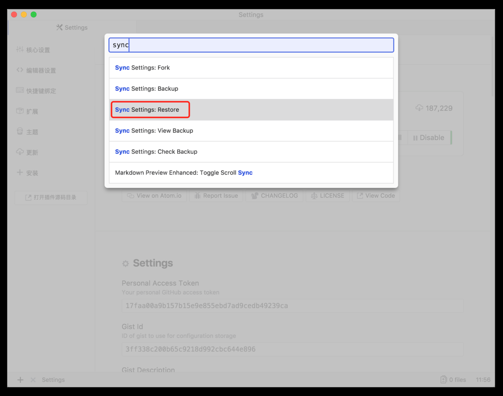Open the 主题 (Themes) section
The image size is (503, 396).
click(33, 132)
